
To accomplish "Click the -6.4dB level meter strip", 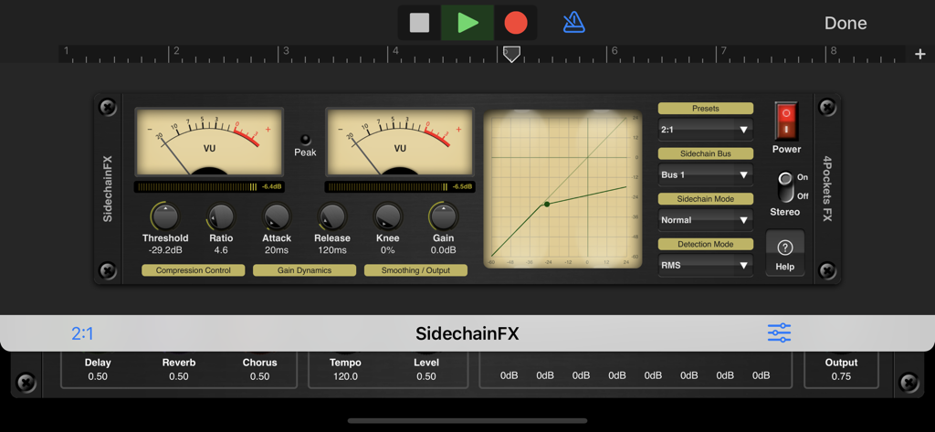I will point(209,186).
